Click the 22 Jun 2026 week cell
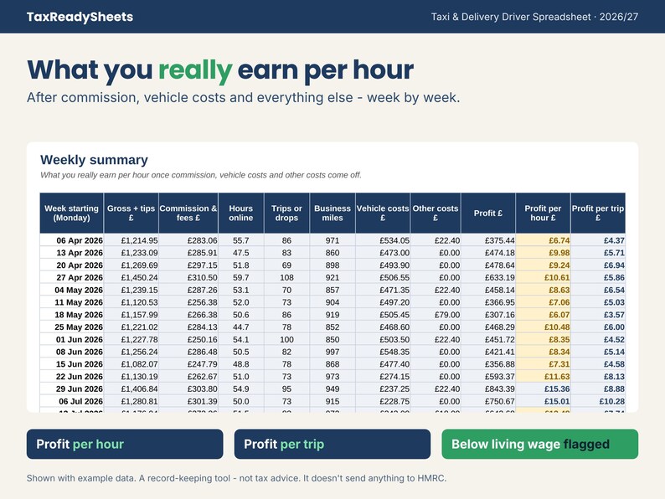The height and width of the screenshot is (499, 665). click(x=72, y=377)
